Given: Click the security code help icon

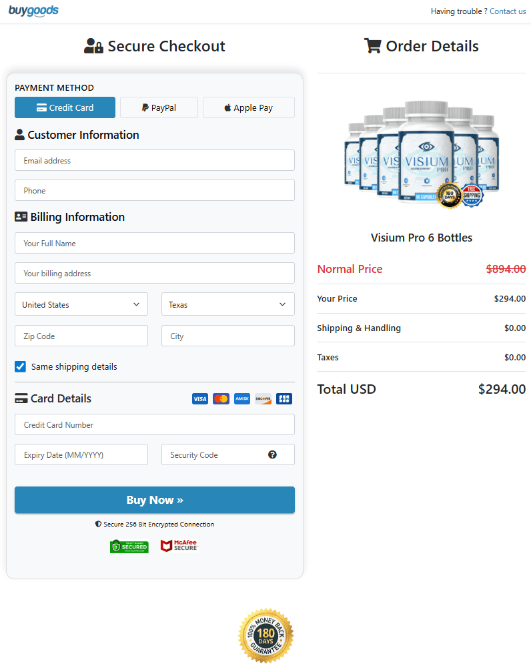Looking at the screenshot, I should [x=272, y=454].
